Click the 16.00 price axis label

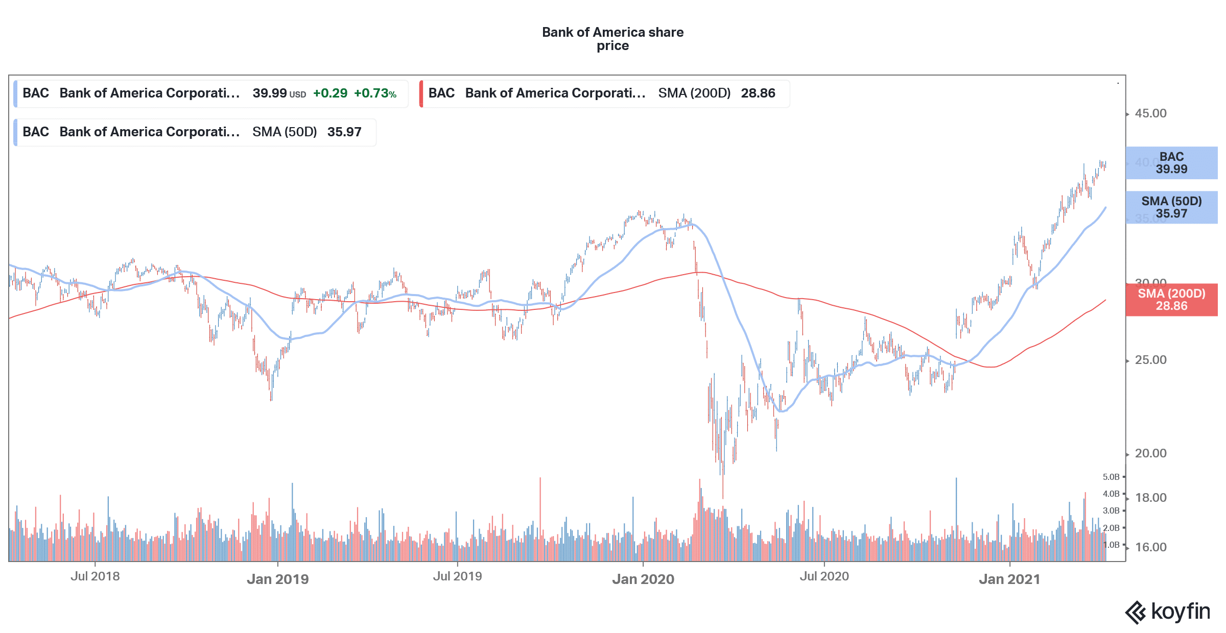(1150, 547)
